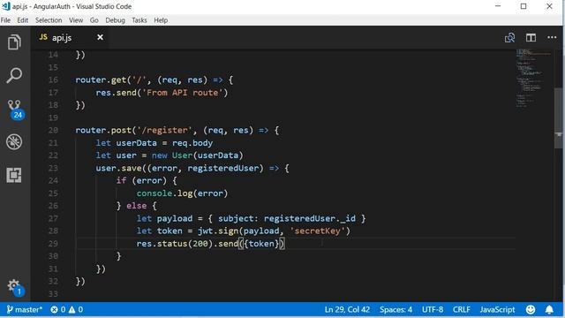Screen dimensions: 565x318
Task: Click res.status(200) on line 29
Action: pyautogui.click(x=175, y=244)
